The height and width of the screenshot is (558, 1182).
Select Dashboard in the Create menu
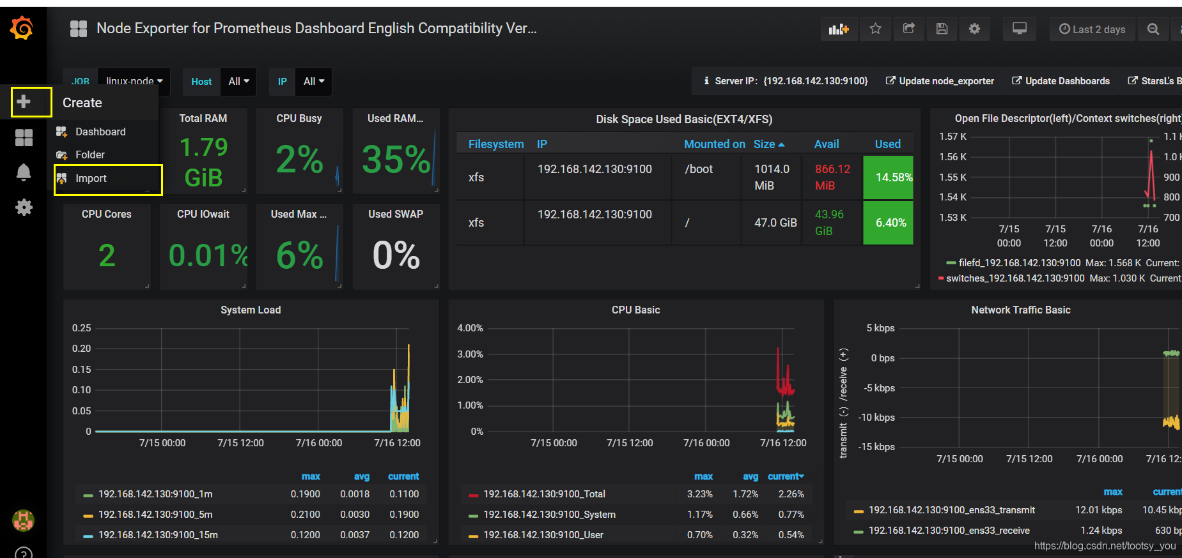pos(100,132)
